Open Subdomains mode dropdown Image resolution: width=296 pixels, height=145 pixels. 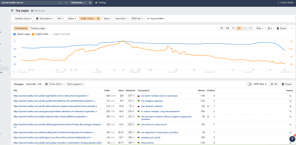click(78, 3)
